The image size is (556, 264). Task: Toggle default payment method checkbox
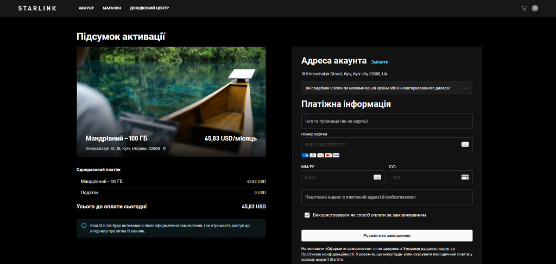307,215
